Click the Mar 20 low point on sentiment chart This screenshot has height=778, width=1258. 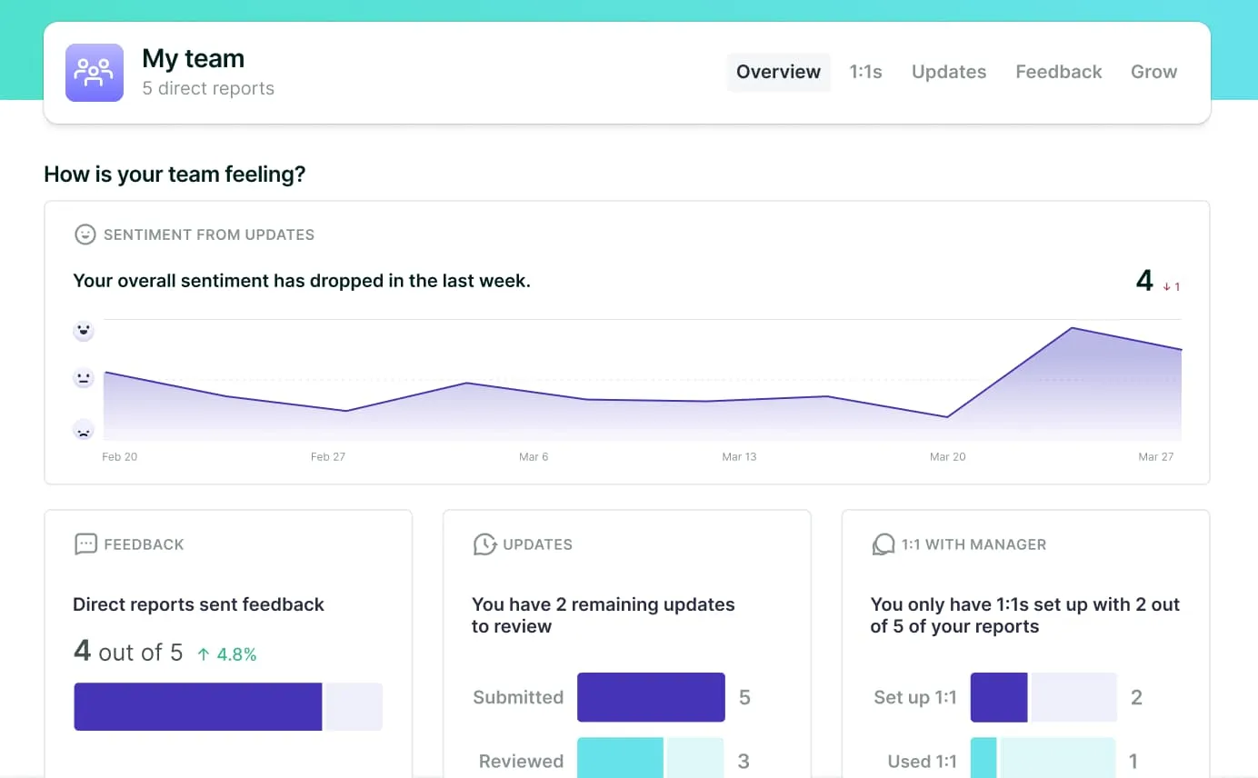947,417
